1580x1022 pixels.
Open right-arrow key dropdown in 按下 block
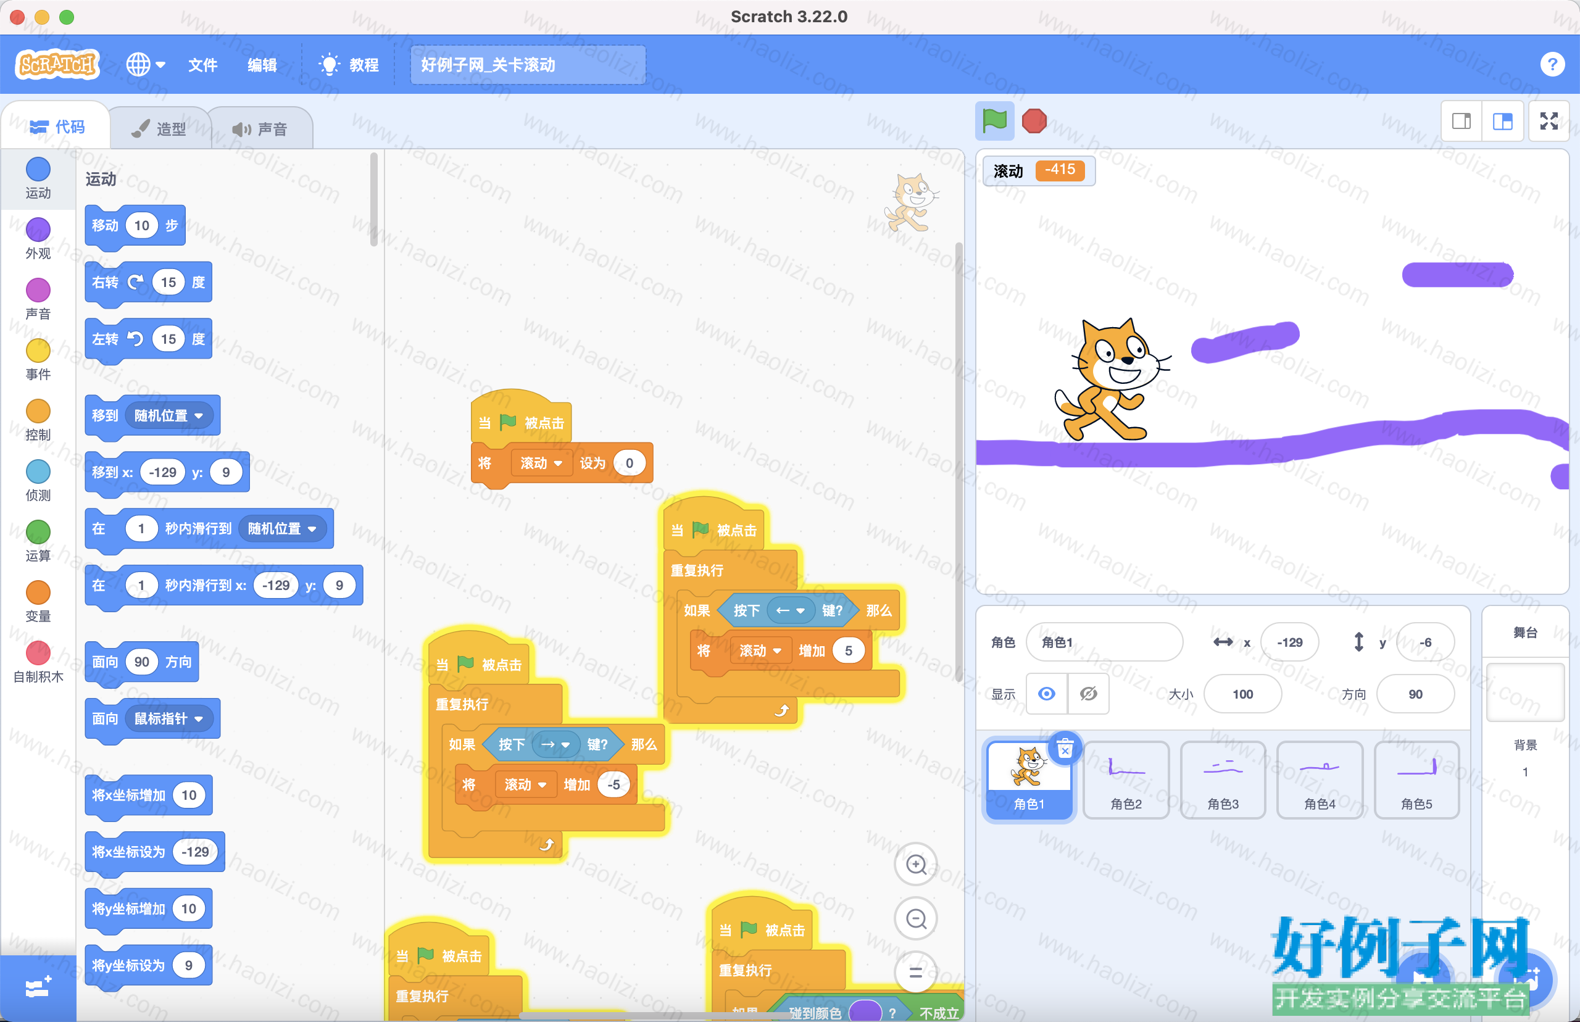(555, 744)
